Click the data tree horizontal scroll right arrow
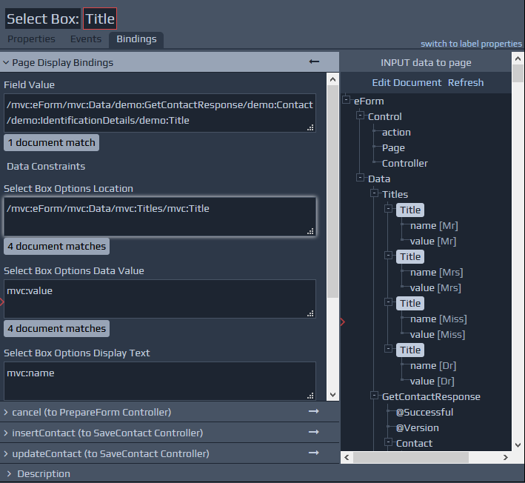This screenshot has height=483, width=525. tap(506, 458)
